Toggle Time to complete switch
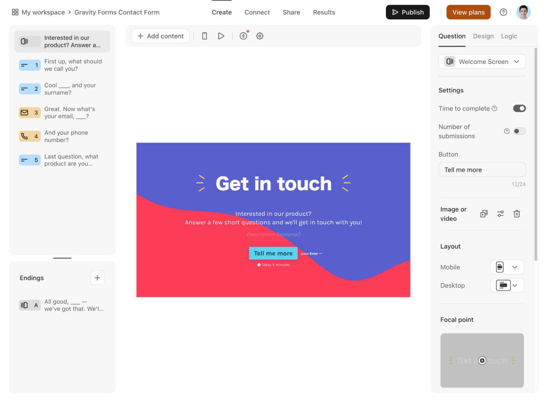 519,109
